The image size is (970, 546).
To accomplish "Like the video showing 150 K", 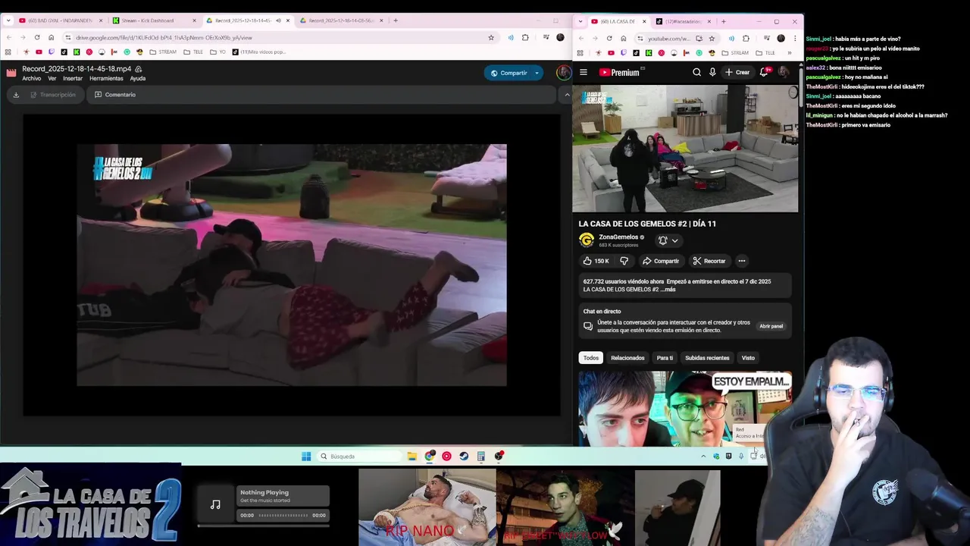I will point(596,261).
